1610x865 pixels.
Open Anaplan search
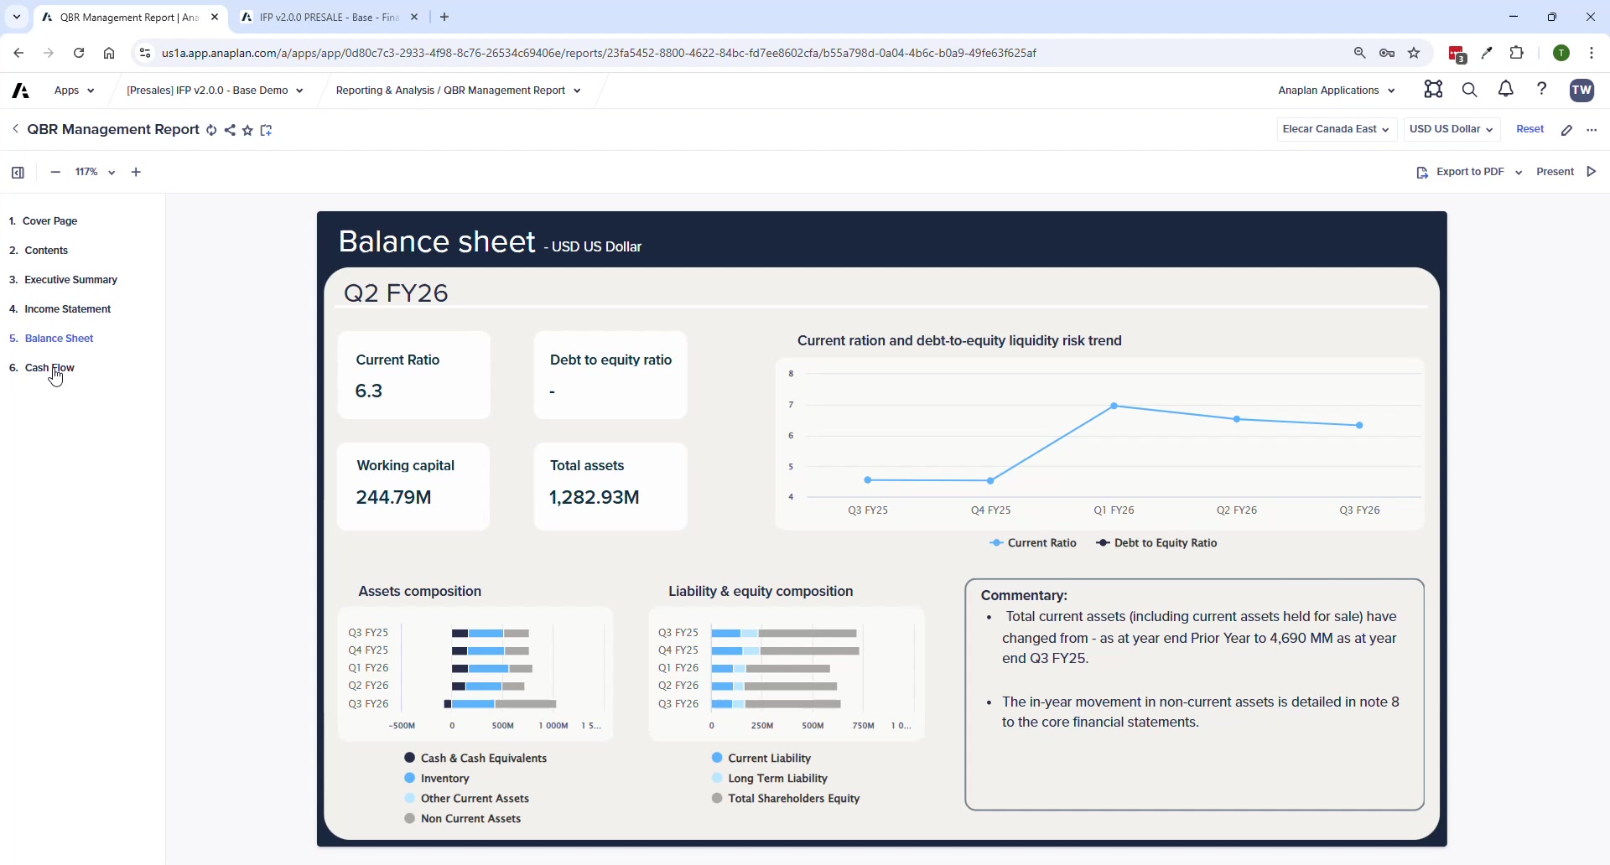point(1470,90)
